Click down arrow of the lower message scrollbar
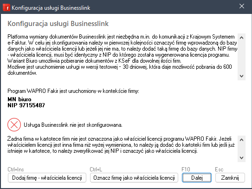The height and width of the screenshot is (189, 252). click(241, 158)
